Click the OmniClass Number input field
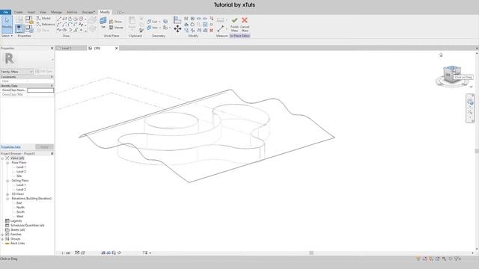This screenshot has height=269, width=479. coord(40,90)
